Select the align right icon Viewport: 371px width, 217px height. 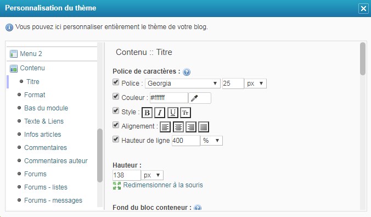pyautogui.click(x=190, y=127)
